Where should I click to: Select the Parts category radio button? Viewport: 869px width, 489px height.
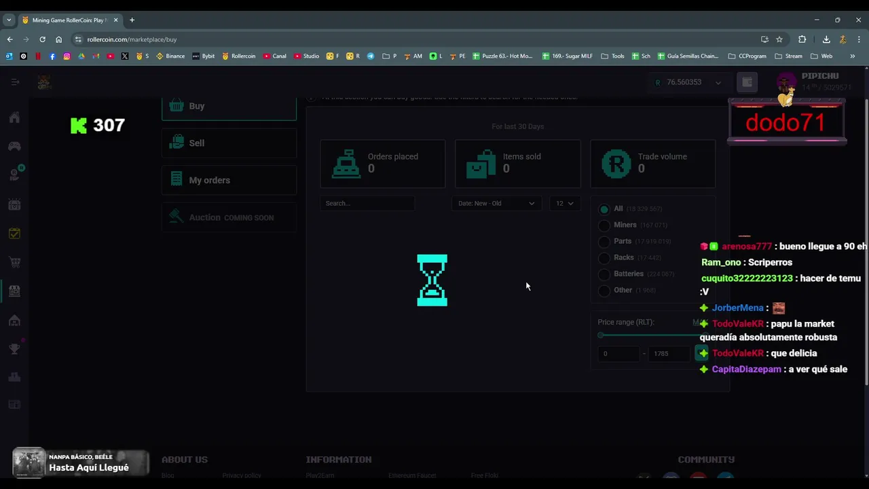(604, 241)
